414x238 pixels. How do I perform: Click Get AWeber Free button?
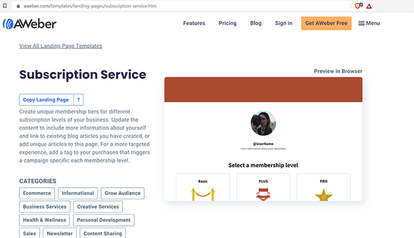pos(326,23)
